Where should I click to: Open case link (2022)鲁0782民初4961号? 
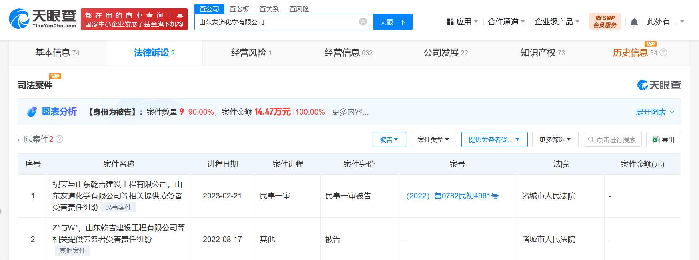click(452, 196)
